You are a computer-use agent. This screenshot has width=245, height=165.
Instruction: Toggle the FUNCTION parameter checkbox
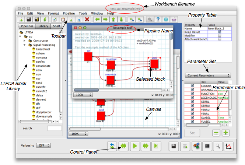tap(192, 94)
